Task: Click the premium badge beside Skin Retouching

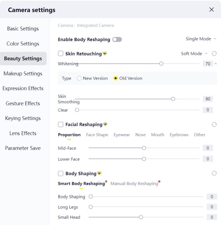Action: click(x=105, y=53)
